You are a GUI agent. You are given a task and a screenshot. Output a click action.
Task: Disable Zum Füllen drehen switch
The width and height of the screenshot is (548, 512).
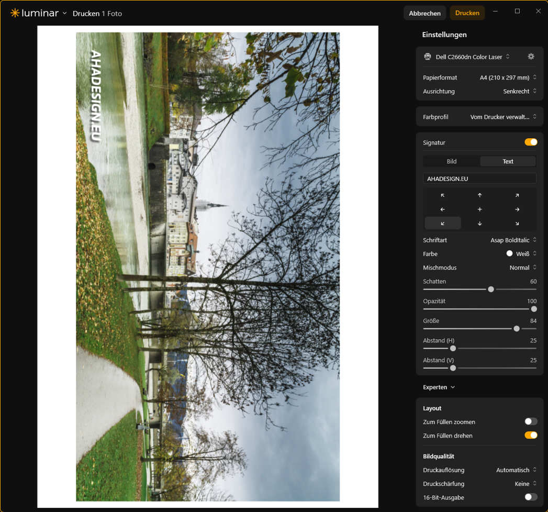pos(531,435)
